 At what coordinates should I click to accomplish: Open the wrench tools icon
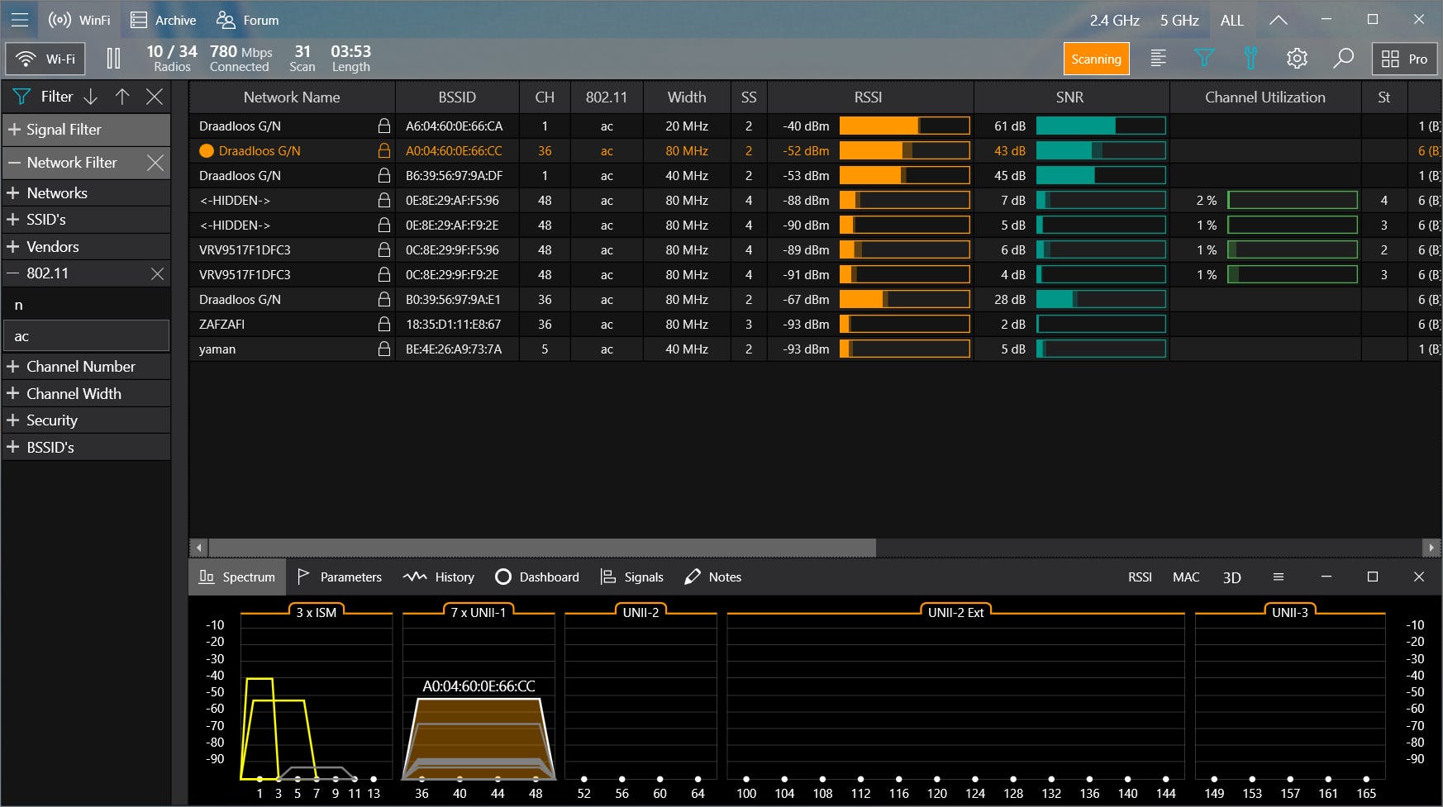coord(1250,59)
